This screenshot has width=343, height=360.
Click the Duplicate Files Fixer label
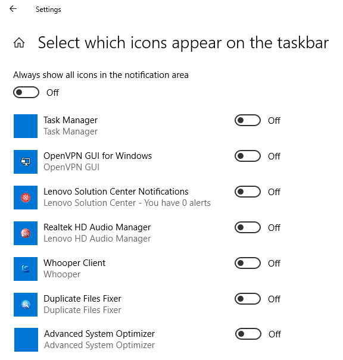point(82,299)
